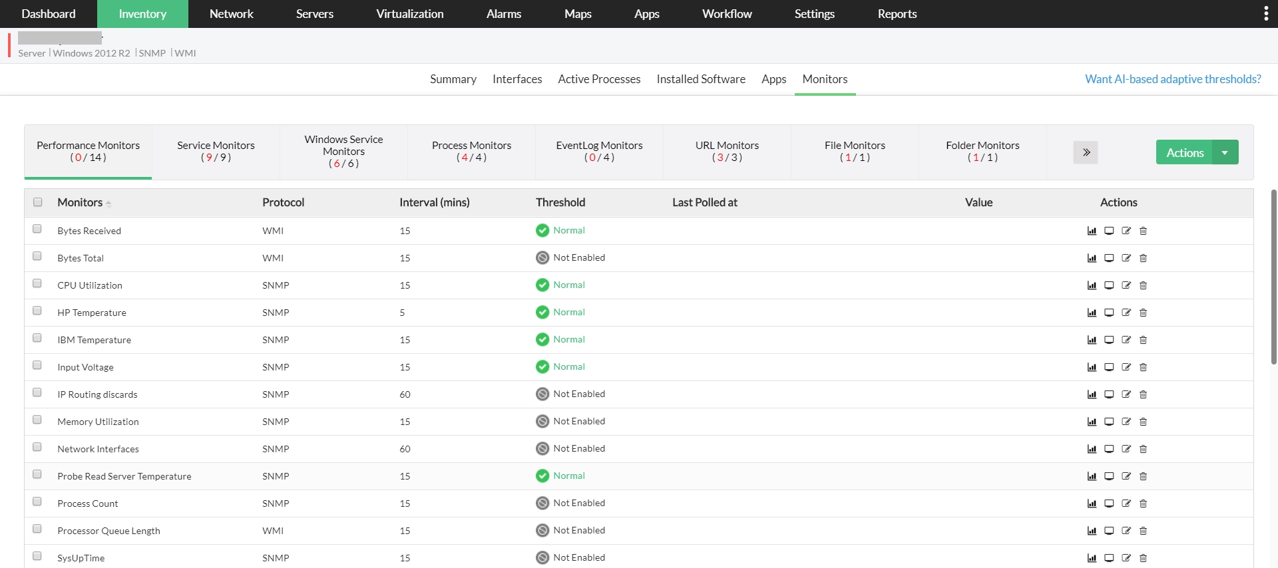Open the graph icon for Bytes Received
Image resolution: width=1278 pixels, height=568 pixels.
[1092, 231]
